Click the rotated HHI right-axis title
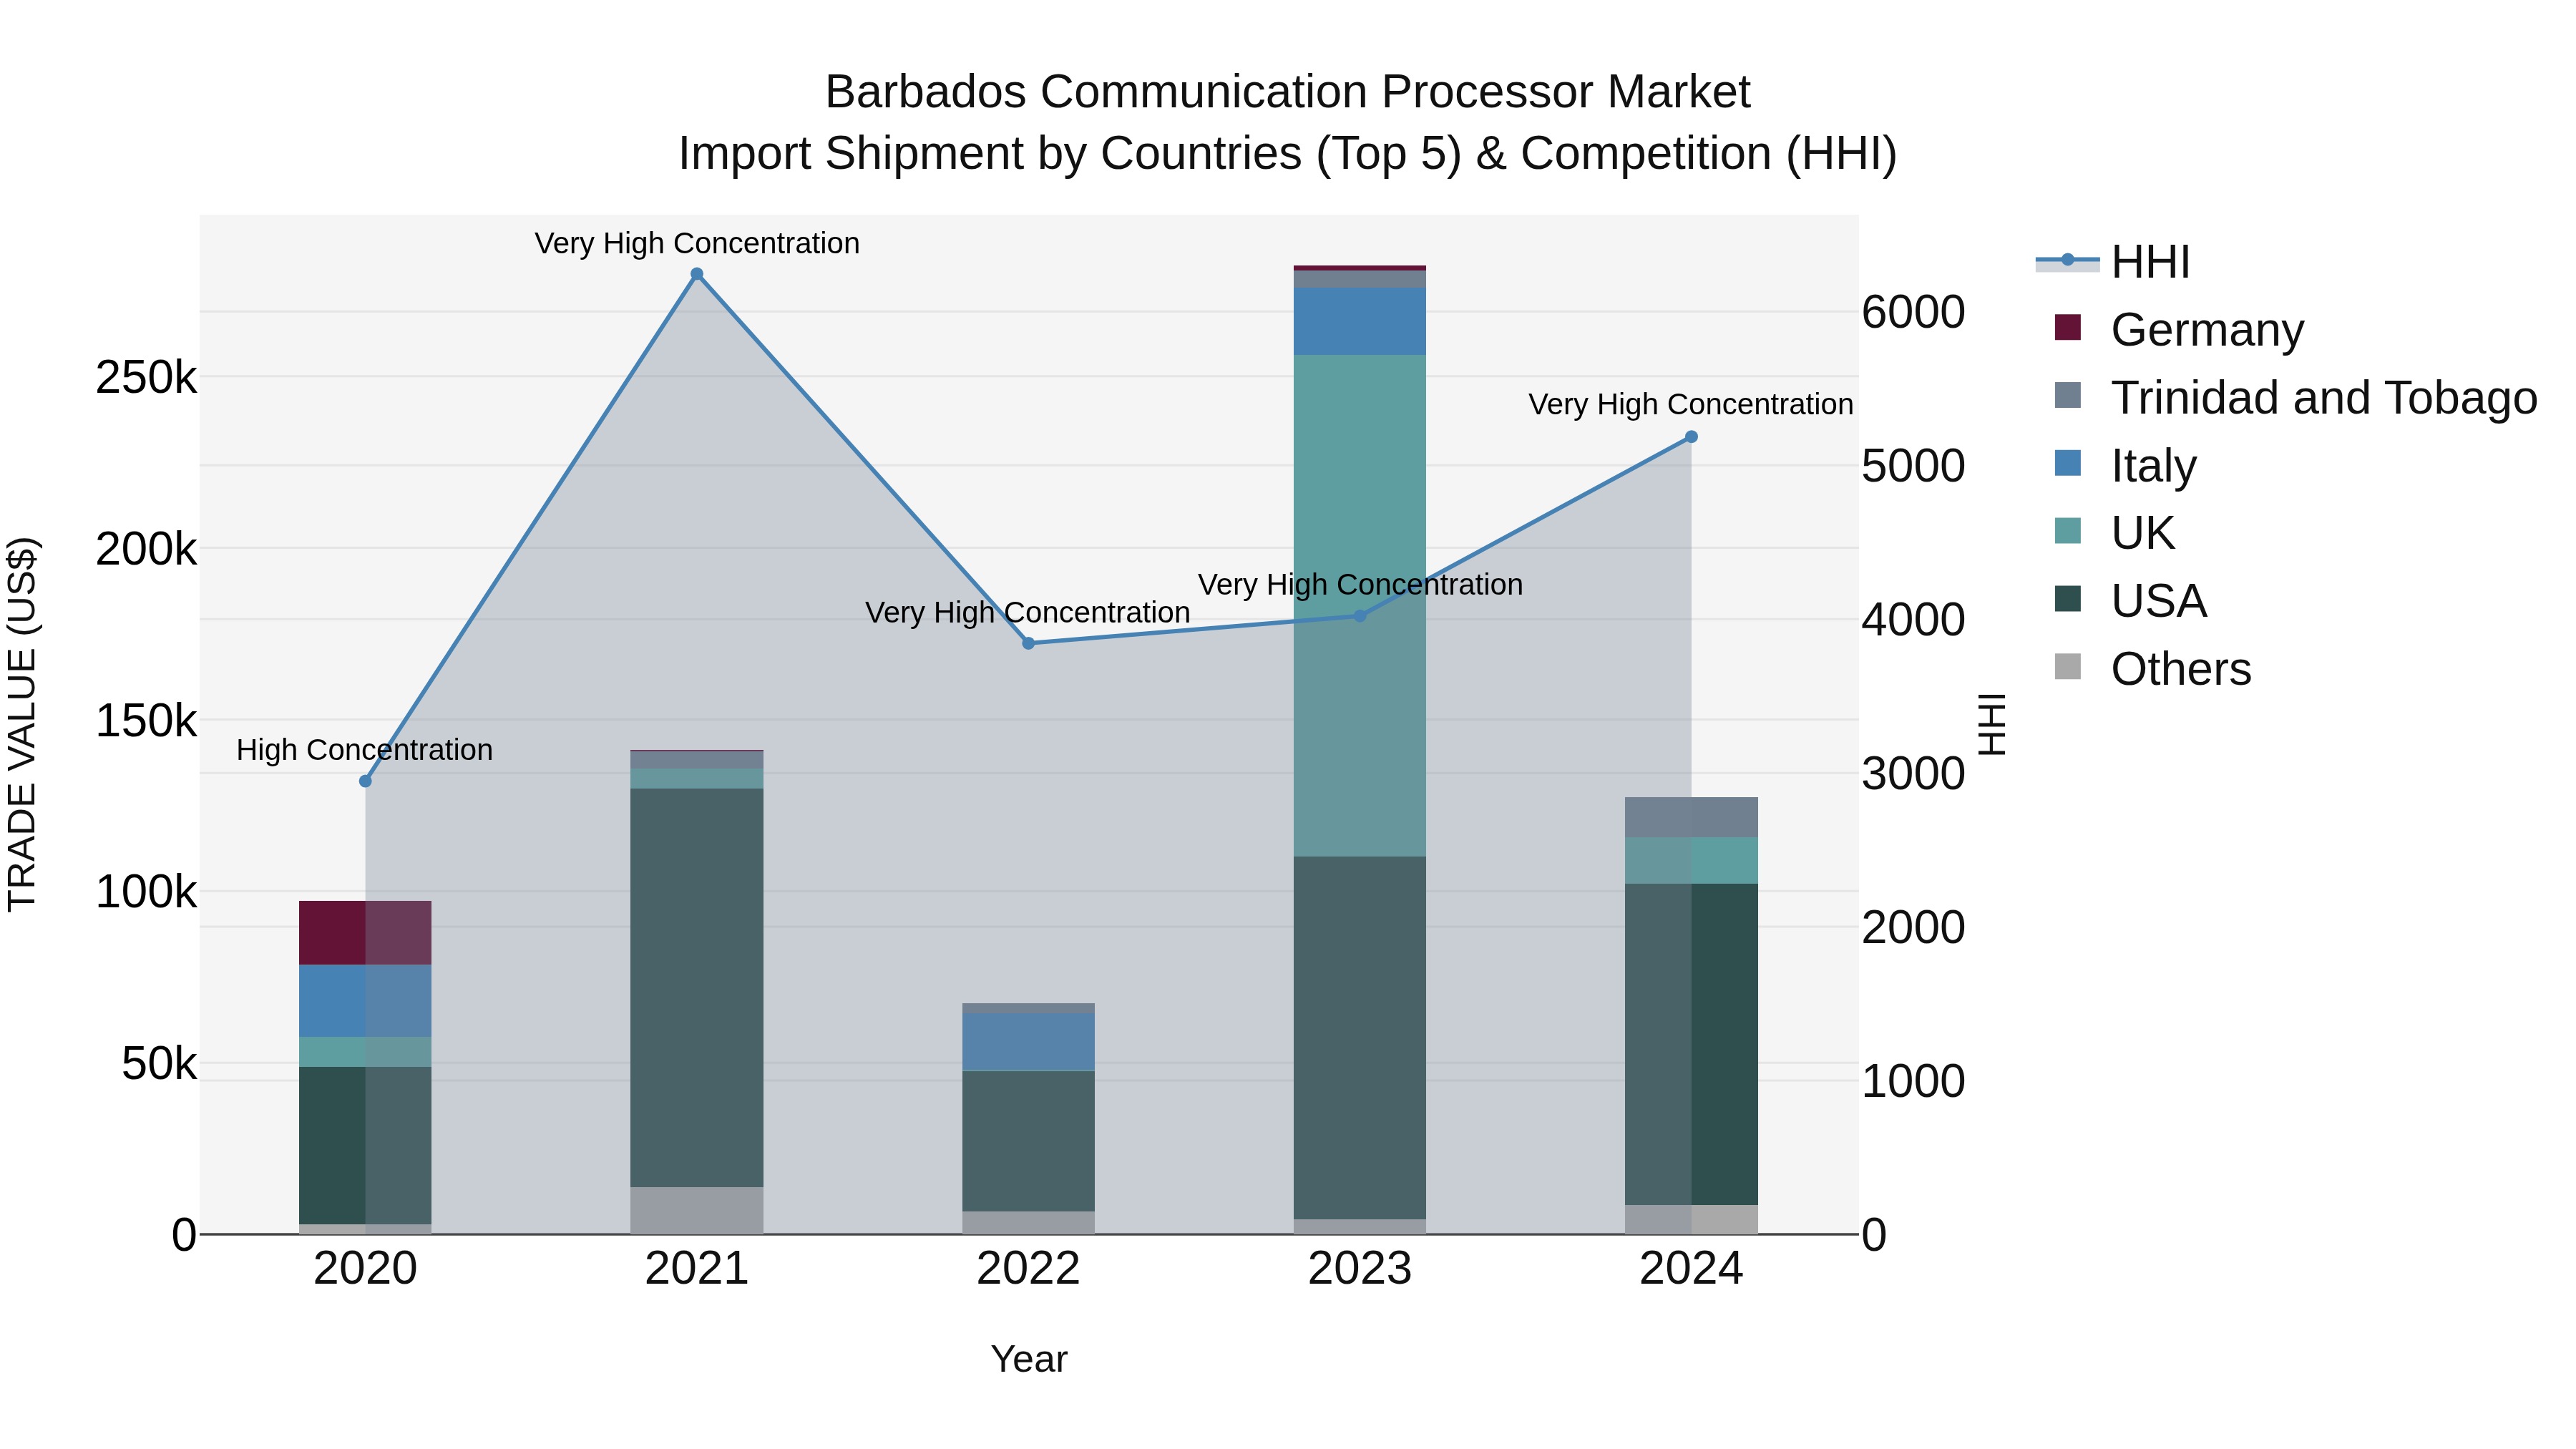 [x=1992, y=724]
